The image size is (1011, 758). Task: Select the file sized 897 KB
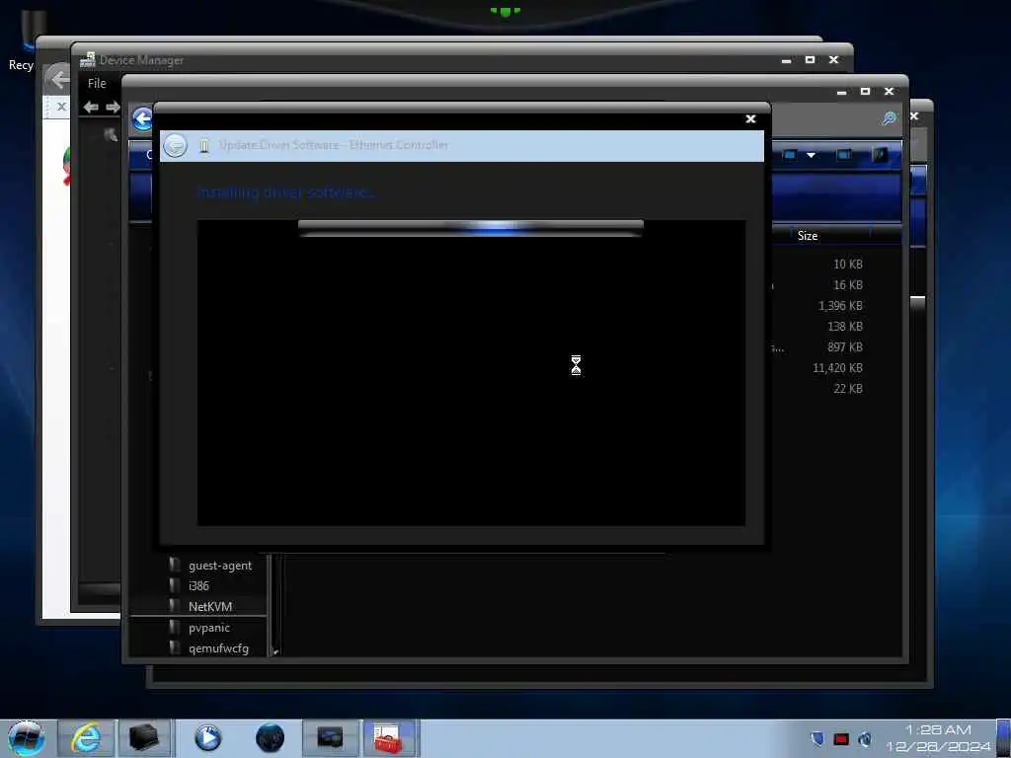[x=845, y=346]
